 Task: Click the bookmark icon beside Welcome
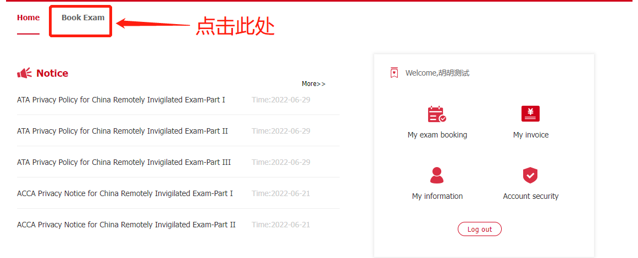click(x=394, y=73)
